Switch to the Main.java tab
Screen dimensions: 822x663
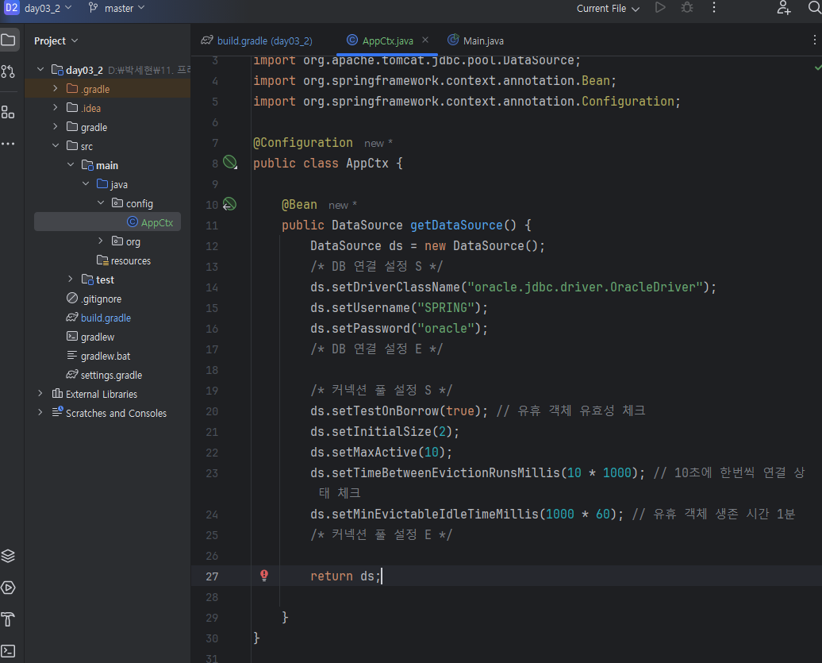point(482,40)
